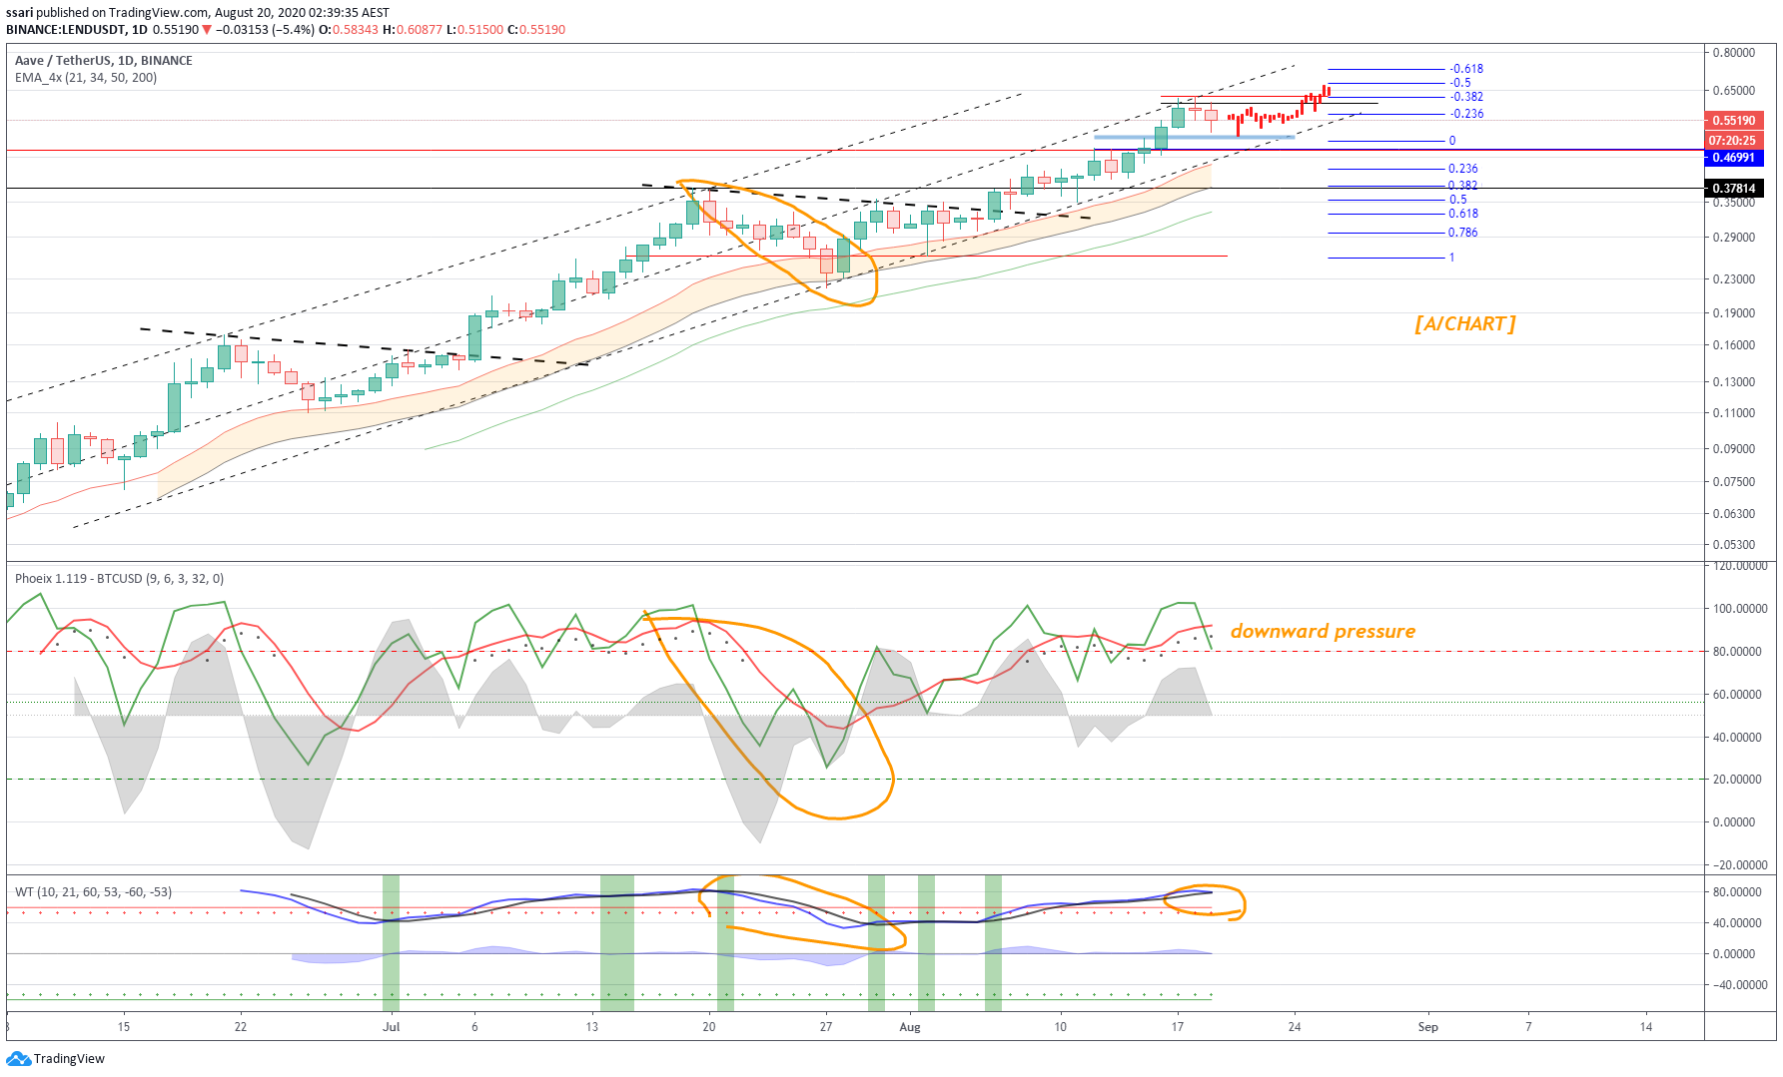The height and width of the screenshot is (1077, 1783).
Task: Click the date axis label 22
Action: tap(241, 1027)
